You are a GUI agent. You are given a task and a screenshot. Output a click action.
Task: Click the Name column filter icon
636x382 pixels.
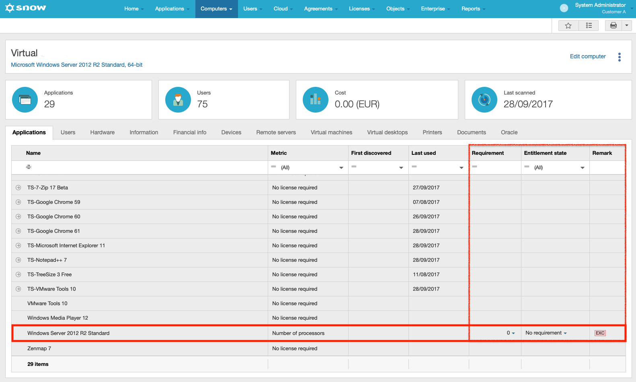29,167
